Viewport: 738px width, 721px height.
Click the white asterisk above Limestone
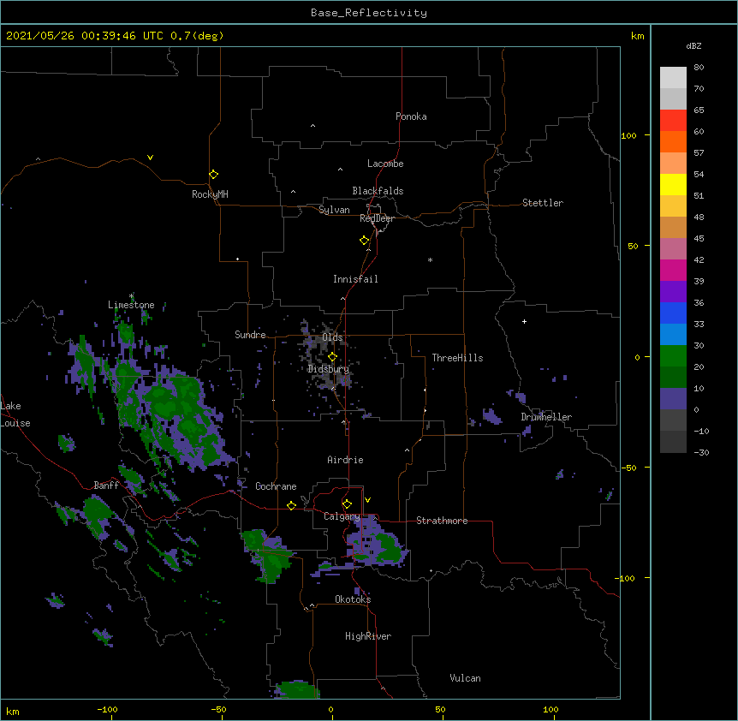point(131,296)
